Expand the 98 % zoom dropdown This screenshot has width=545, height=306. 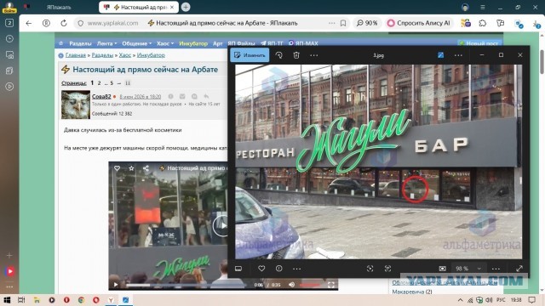479,269
